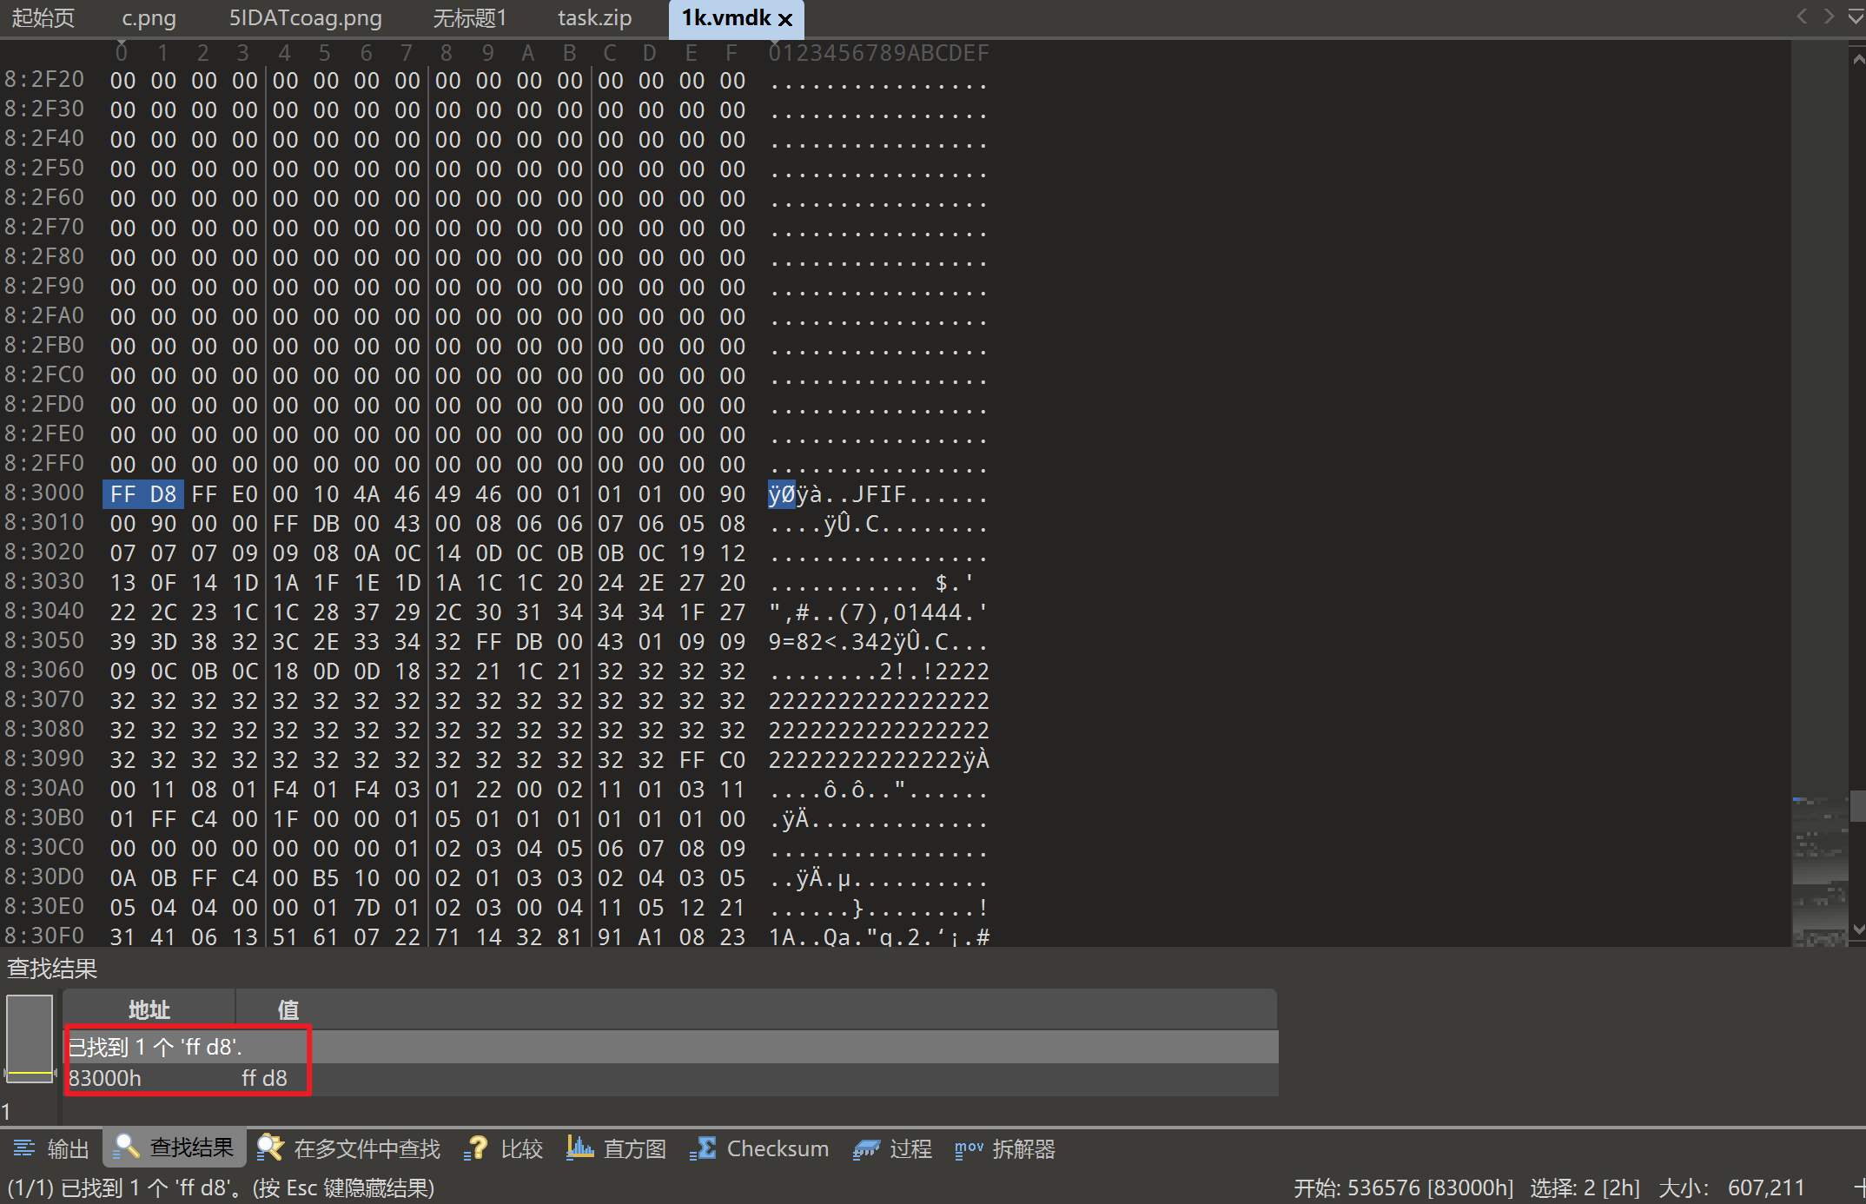Open 在多文件中查找 find in files panel
The image size is (1866, 1204).
point(350,1148)
